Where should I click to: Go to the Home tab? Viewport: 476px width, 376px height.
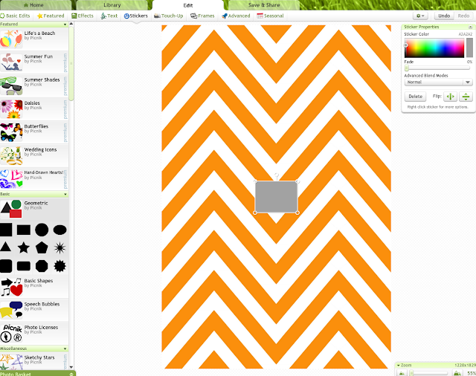[x=34, y=5]
